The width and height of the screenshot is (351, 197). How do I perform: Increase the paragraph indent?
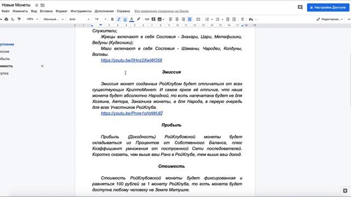[234, 20]
